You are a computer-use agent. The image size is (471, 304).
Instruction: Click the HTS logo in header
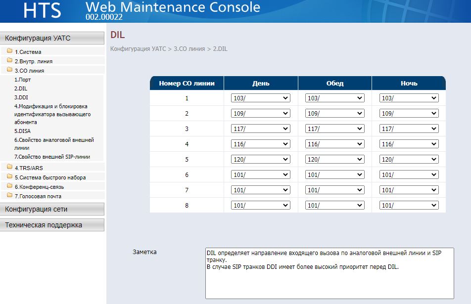[42, 10]
